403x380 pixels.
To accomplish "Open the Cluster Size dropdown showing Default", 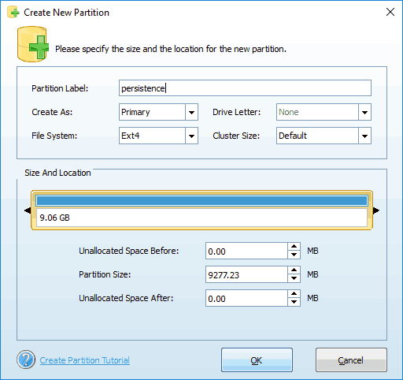I will tap(324, 136).
